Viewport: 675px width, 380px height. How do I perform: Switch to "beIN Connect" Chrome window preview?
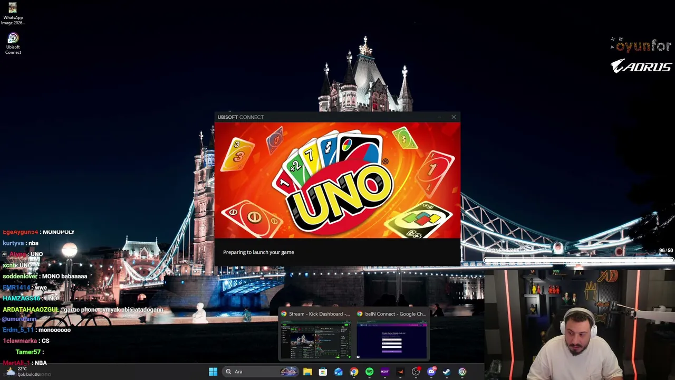pos(392,335)
